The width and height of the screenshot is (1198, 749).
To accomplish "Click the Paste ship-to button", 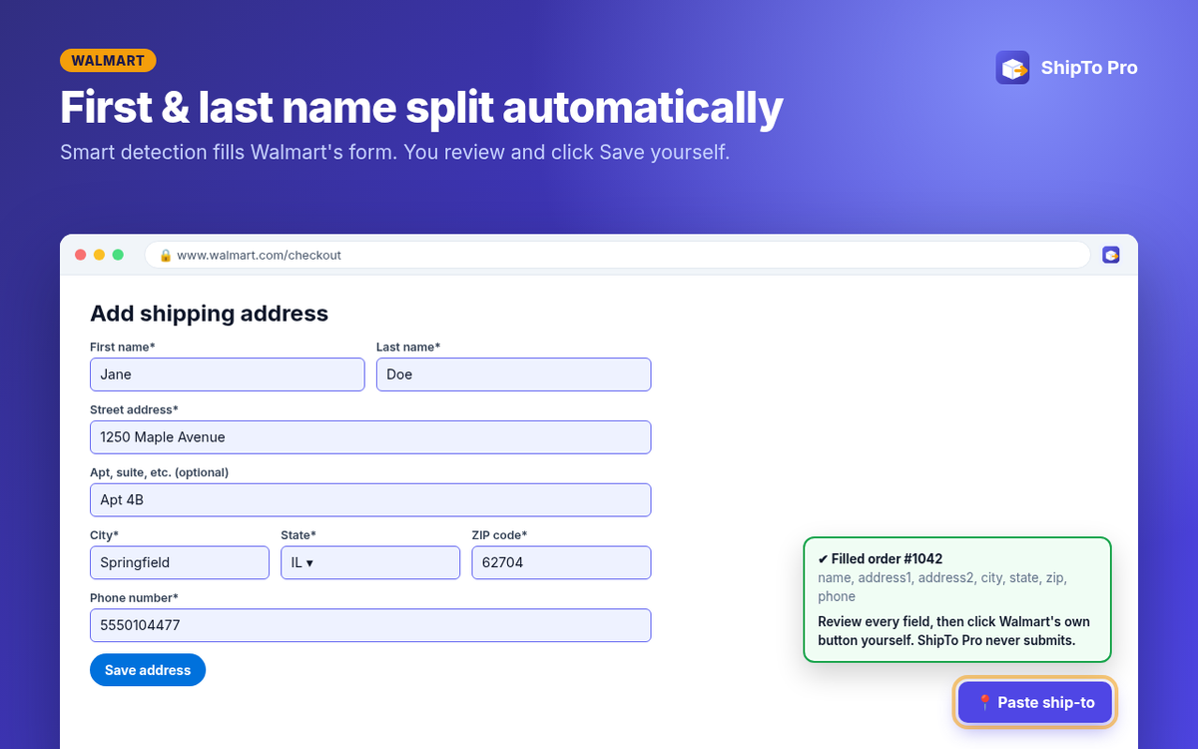I will (1035, 702).
